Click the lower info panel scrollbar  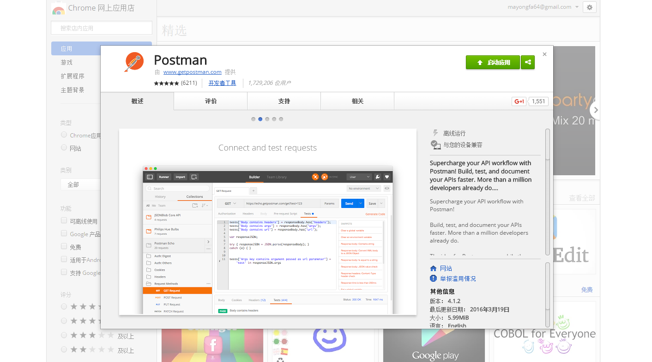pyautogui.click(x=548, y=294)
